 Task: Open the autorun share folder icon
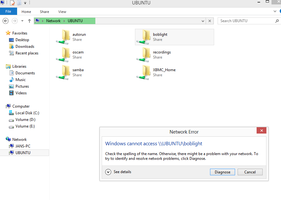coord(63,37)
